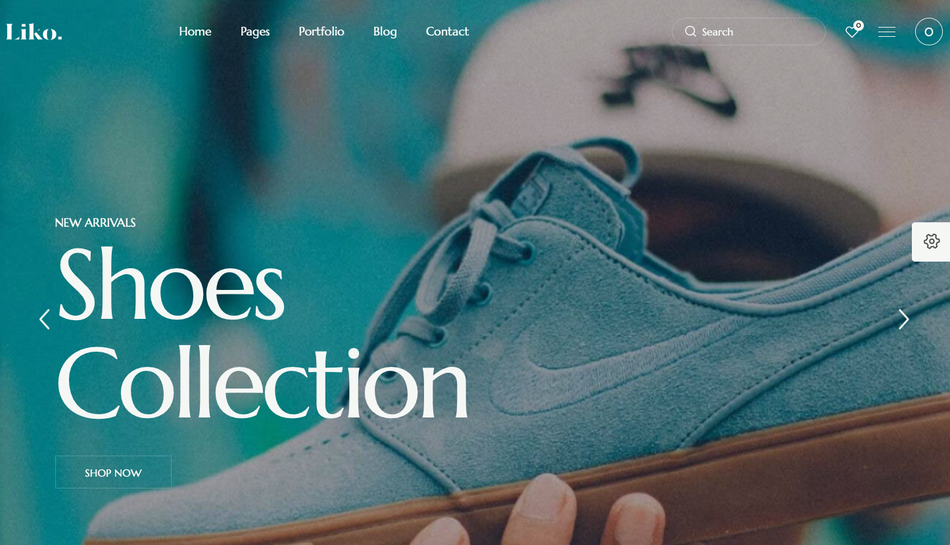The height and width of the screenshot is (545, 950).
Task: Open the wishlist heart icon
Action: [x=851, y=32]
